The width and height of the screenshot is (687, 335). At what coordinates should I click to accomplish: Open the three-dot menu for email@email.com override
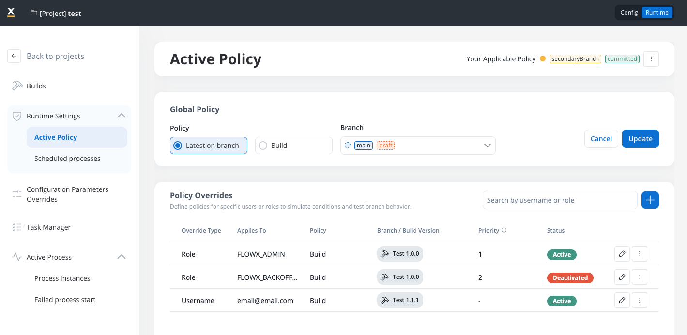tap(640, 300)
